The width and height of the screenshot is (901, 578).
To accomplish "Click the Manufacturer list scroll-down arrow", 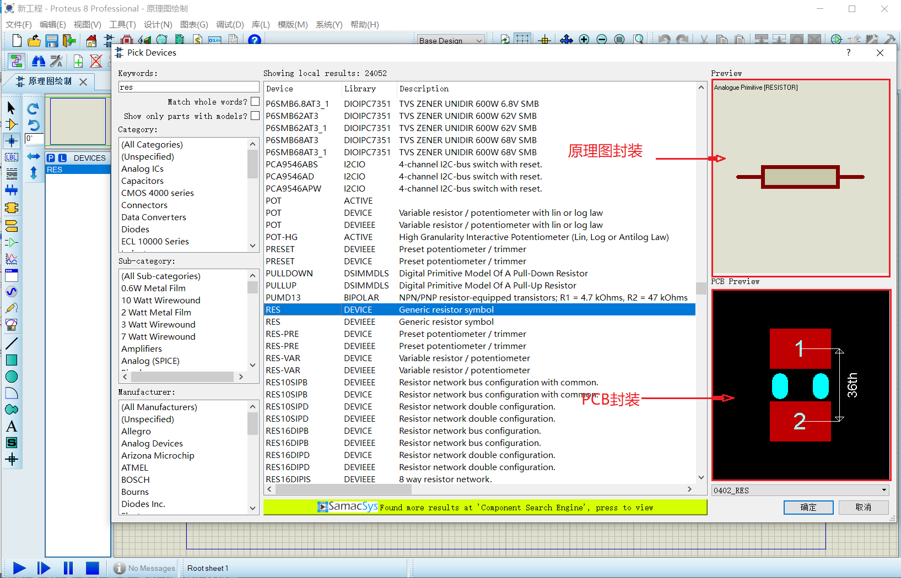I will (253, 508).
